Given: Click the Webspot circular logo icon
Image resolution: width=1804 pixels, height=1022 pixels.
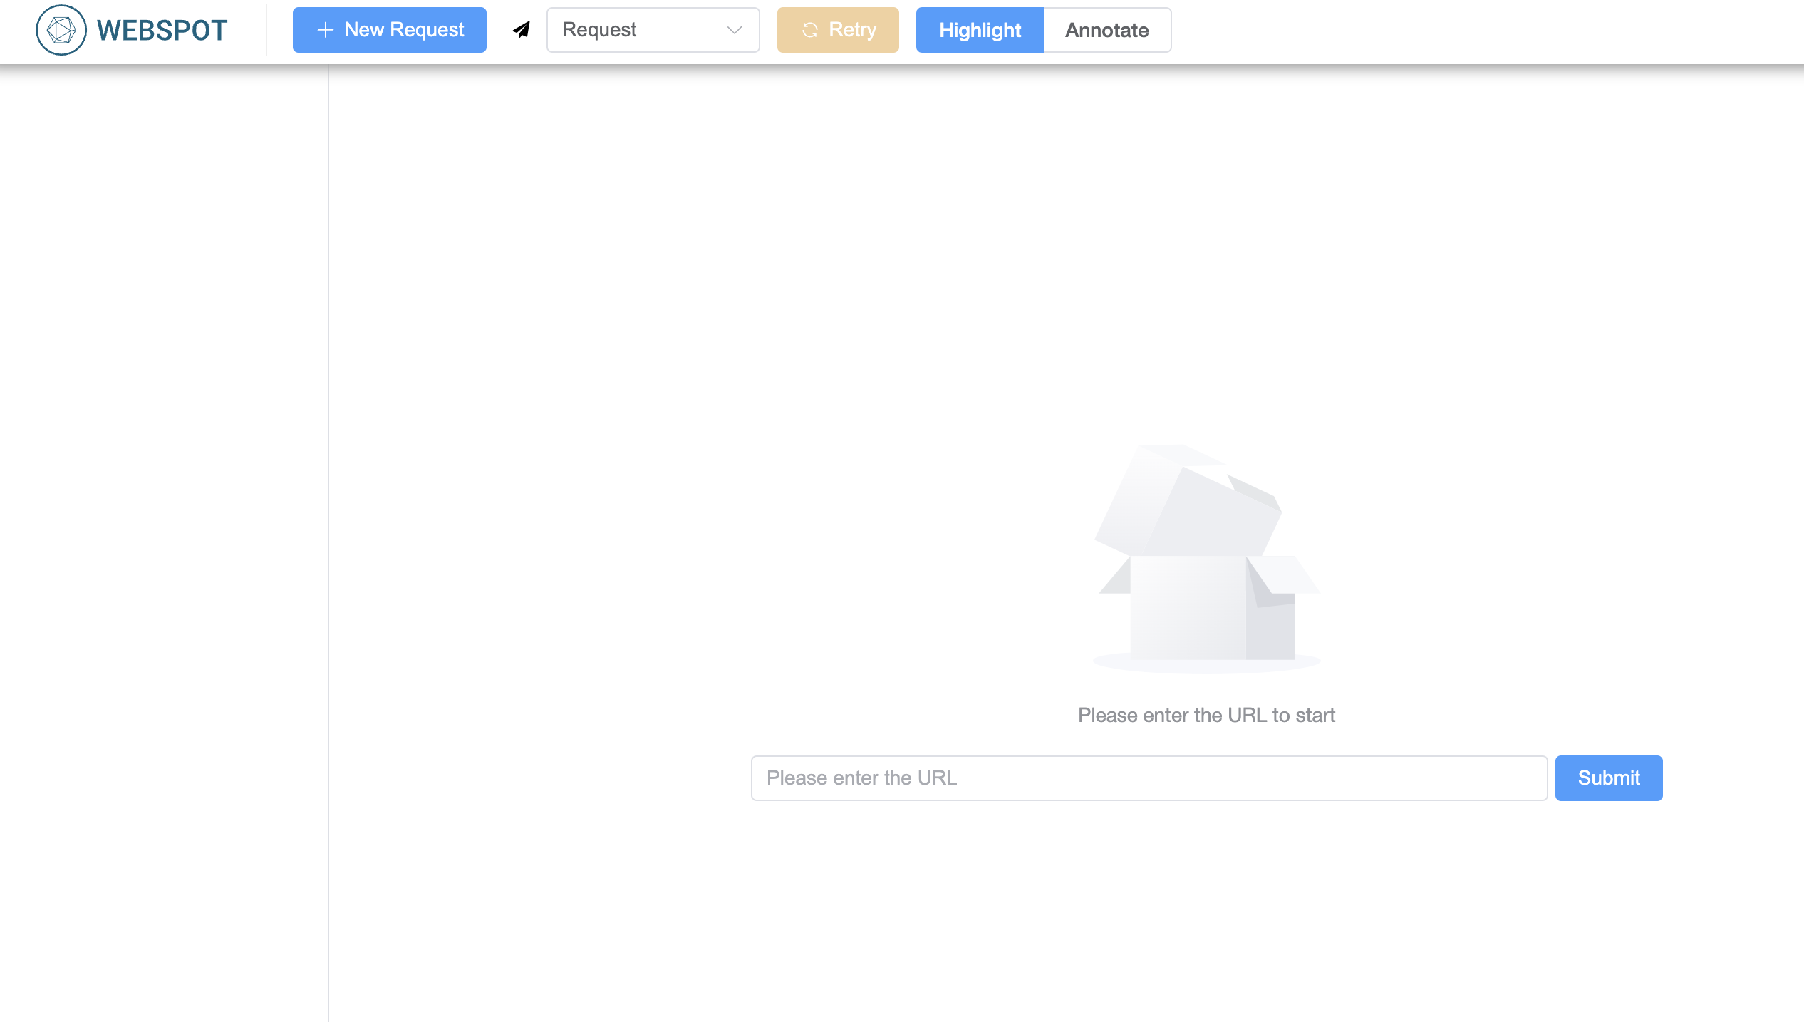Looking at the screenshot, I should tap(61, 30).
